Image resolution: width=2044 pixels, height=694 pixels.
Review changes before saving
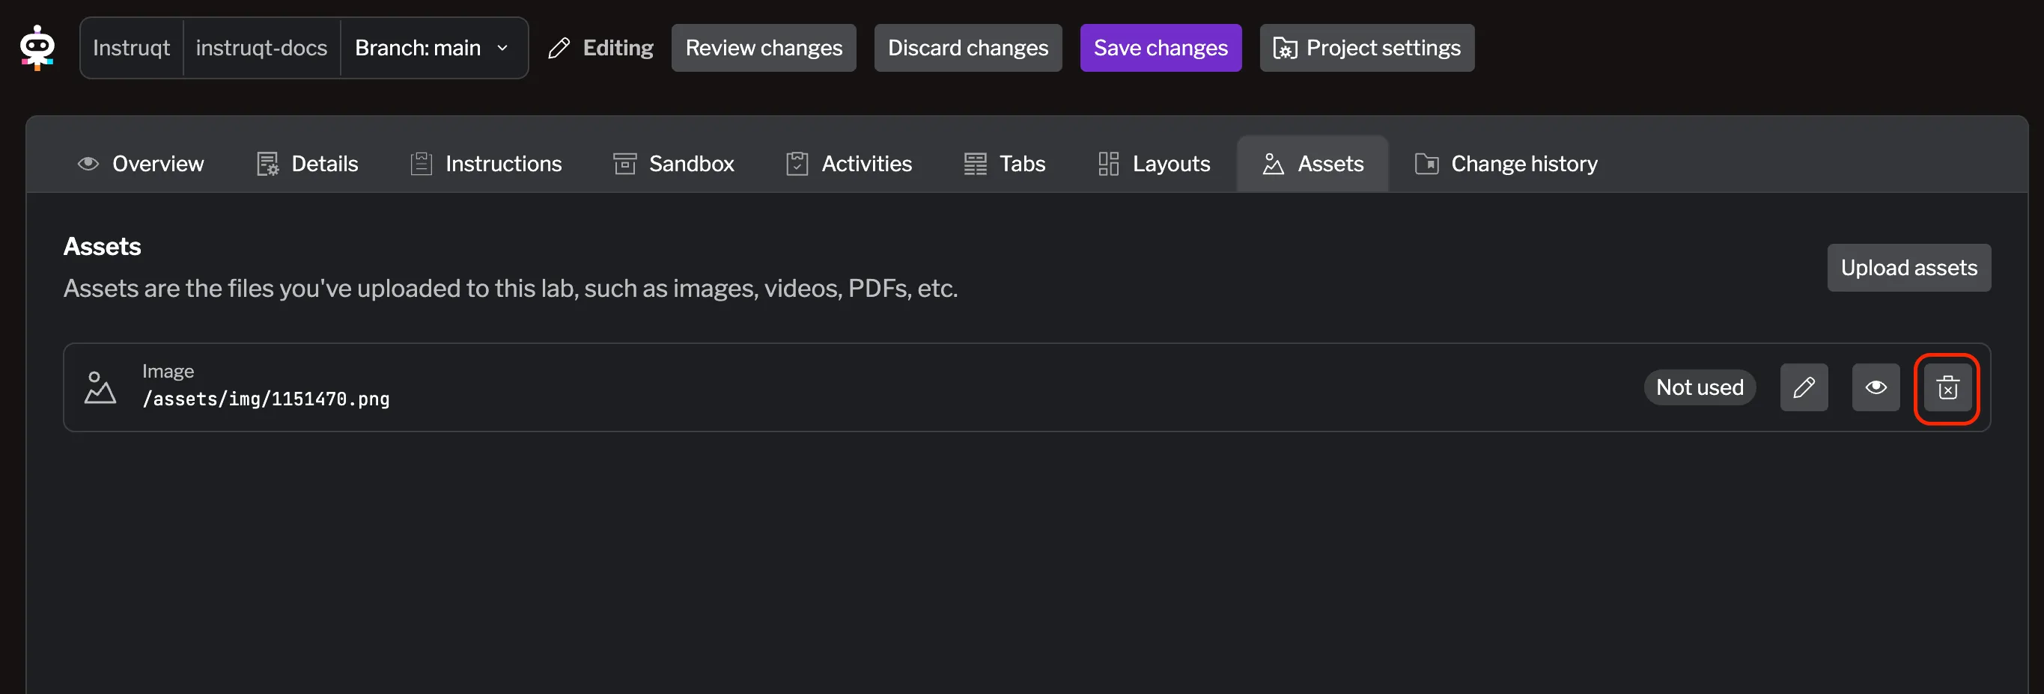click(x=764, y=48)
